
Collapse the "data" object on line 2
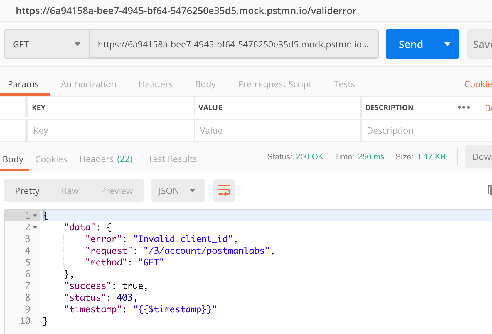[x=35, y=227]
